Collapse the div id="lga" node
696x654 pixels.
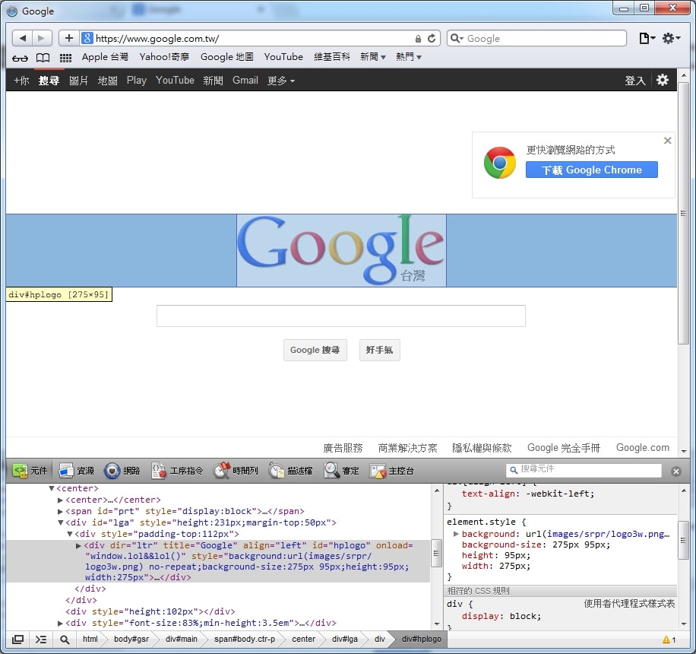(x=60, y=522)
